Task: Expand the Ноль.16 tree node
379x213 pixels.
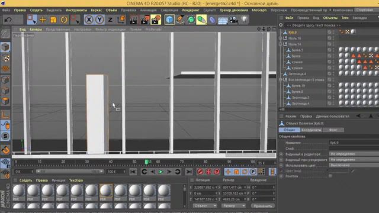Action: point(280,38)
